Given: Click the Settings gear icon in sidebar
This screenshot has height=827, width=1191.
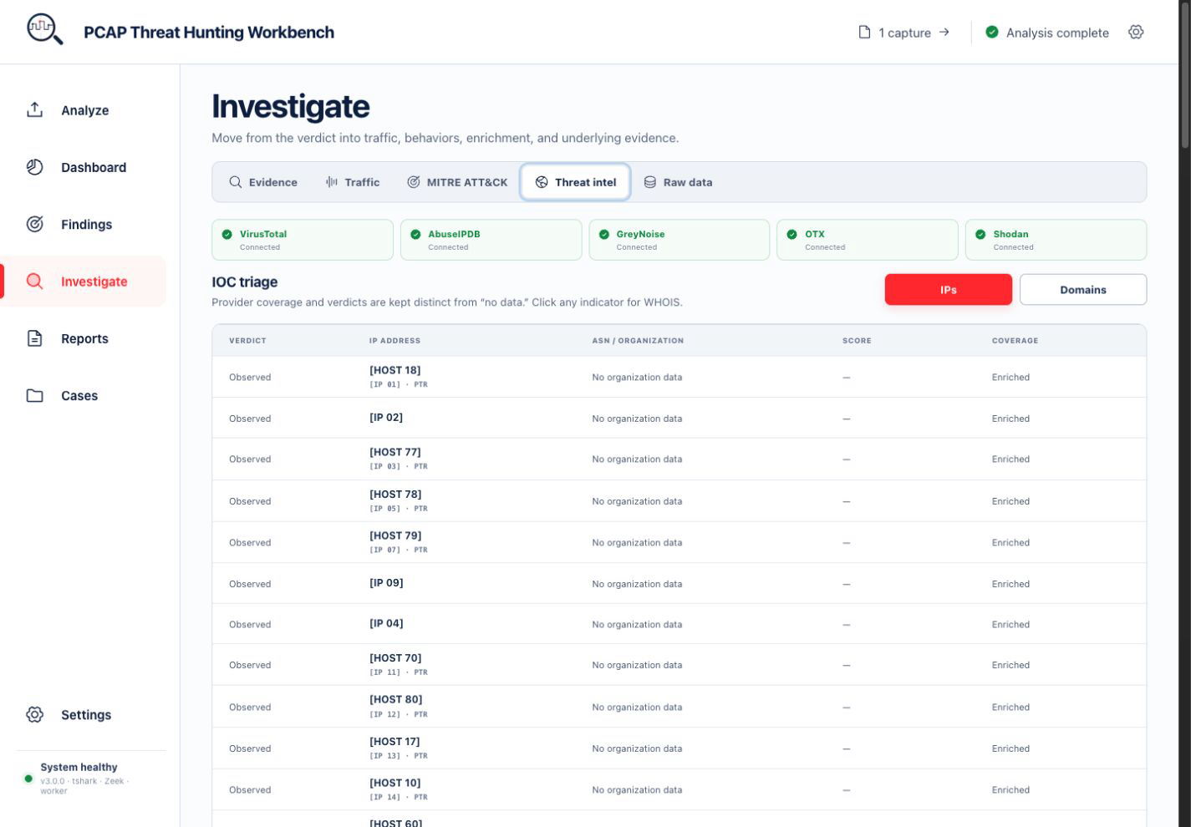Looking at the screenshot, I should click(34, 714).
